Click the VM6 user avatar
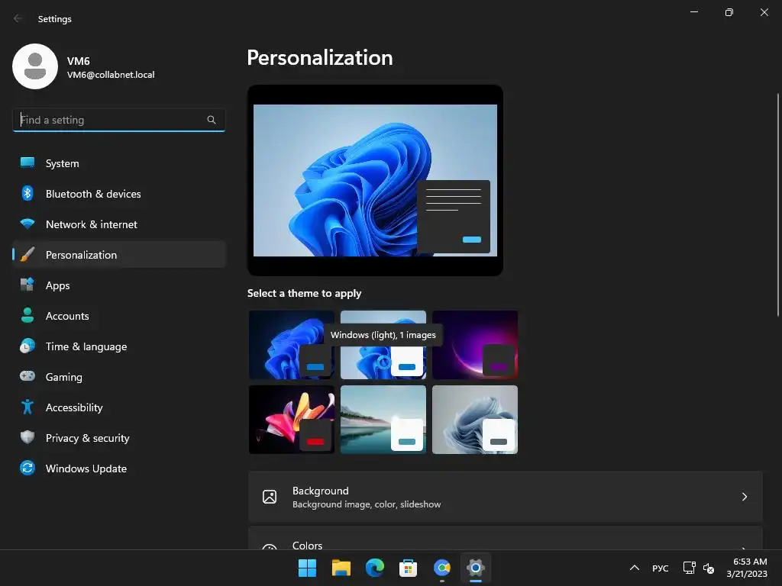Viewport: 782px width, 586px height. pos(35,66)
